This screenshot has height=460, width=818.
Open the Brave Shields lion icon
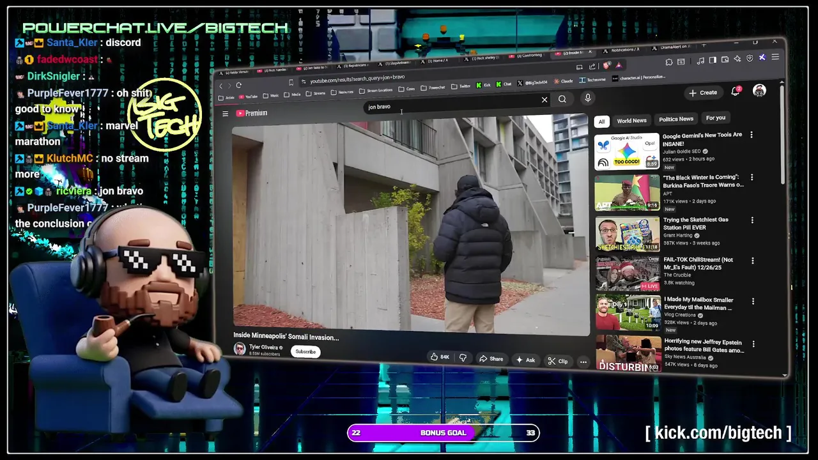pos(606,65)
